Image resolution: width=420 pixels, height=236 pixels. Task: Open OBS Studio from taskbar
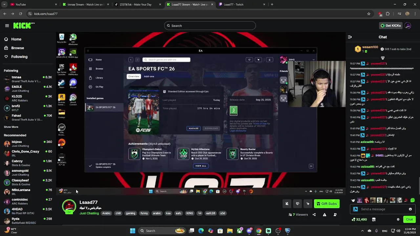click(278, 231)
